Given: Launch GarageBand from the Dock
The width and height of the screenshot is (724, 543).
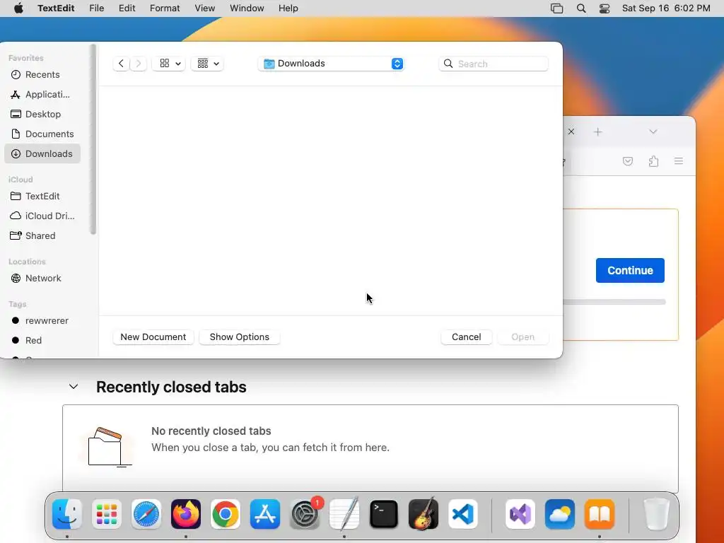Looking at the screenshot, I should [x=424, y=514].
